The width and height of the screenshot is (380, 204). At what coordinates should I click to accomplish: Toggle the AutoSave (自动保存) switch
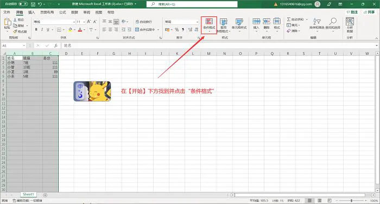pos(23,4)
